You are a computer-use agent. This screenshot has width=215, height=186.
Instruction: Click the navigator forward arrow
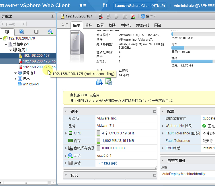(24, 24)
